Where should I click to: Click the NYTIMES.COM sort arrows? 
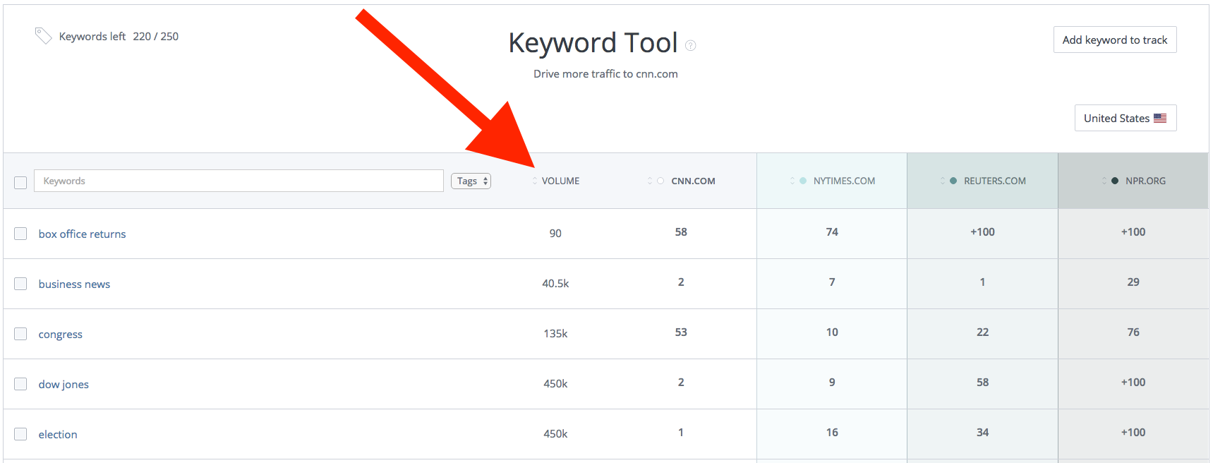point(792,181)
